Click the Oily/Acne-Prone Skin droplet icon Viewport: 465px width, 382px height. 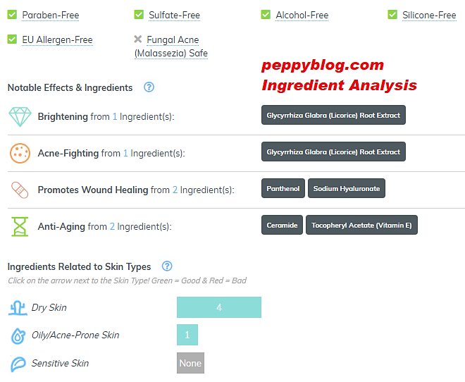pos(18,335)
